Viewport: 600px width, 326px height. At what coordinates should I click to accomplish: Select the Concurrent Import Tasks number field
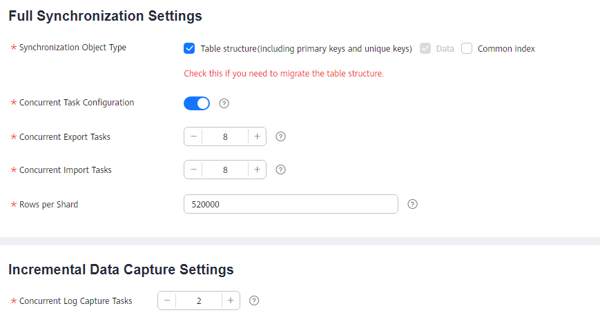[225, 170]
